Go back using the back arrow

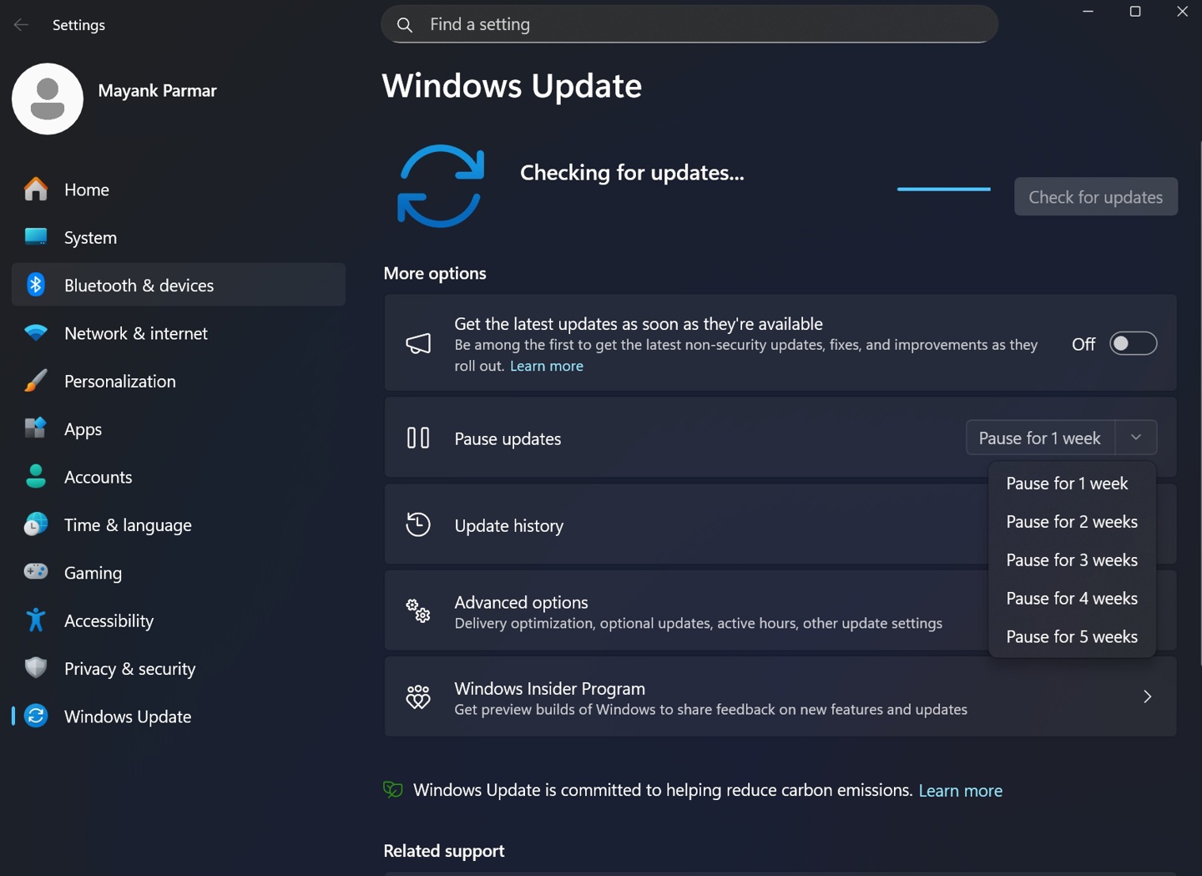[x=21, y=25]
